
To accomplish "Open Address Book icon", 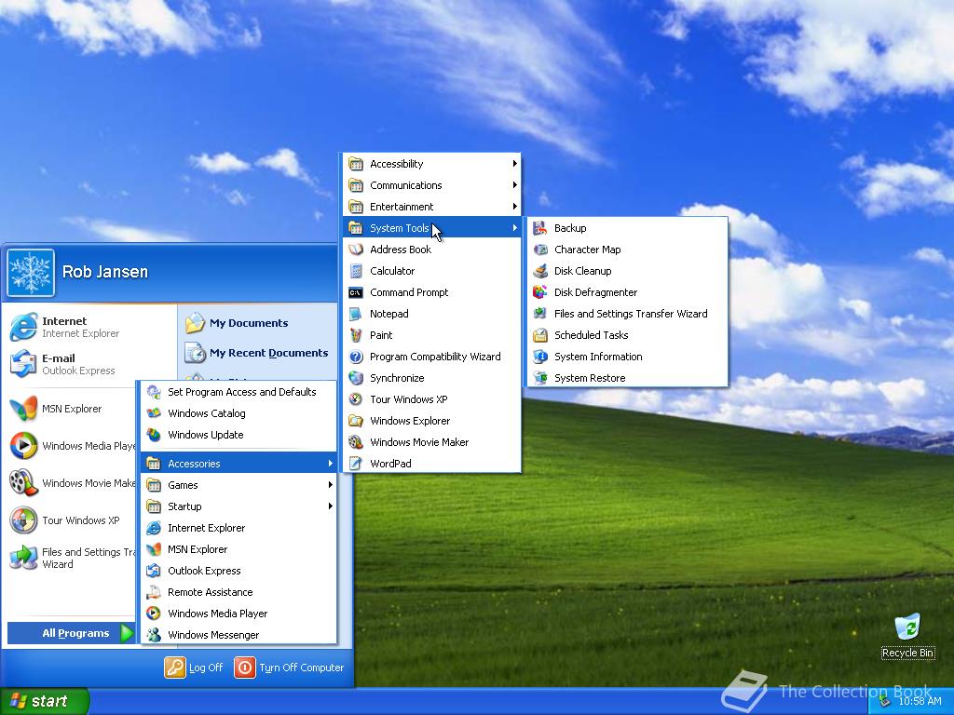I will 356,250.
